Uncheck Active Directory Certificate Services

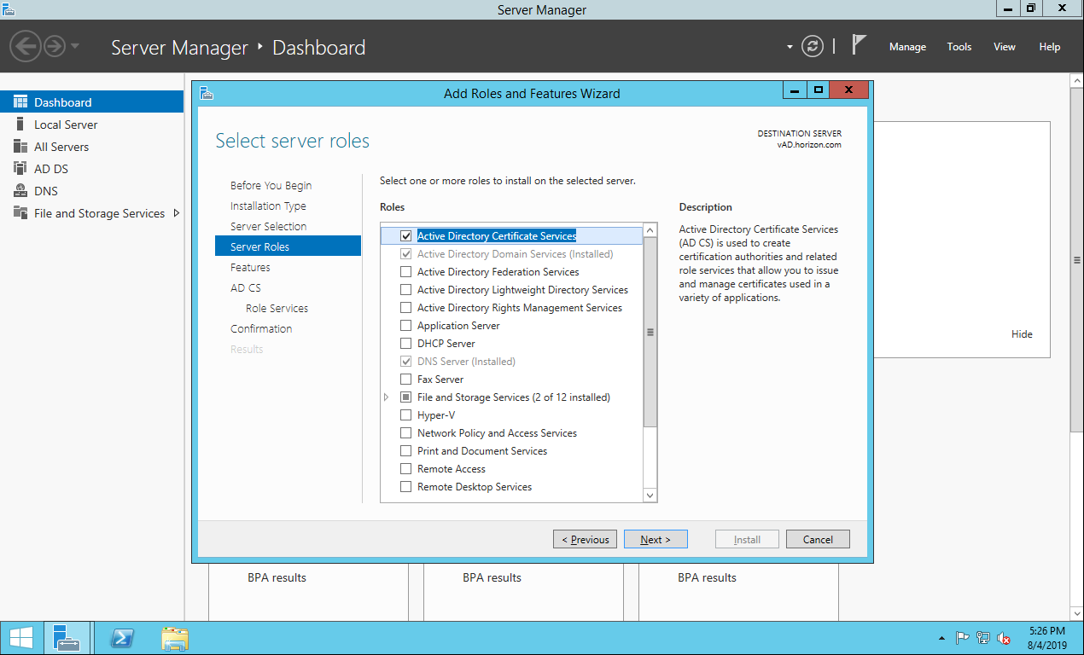click(406, 236)
